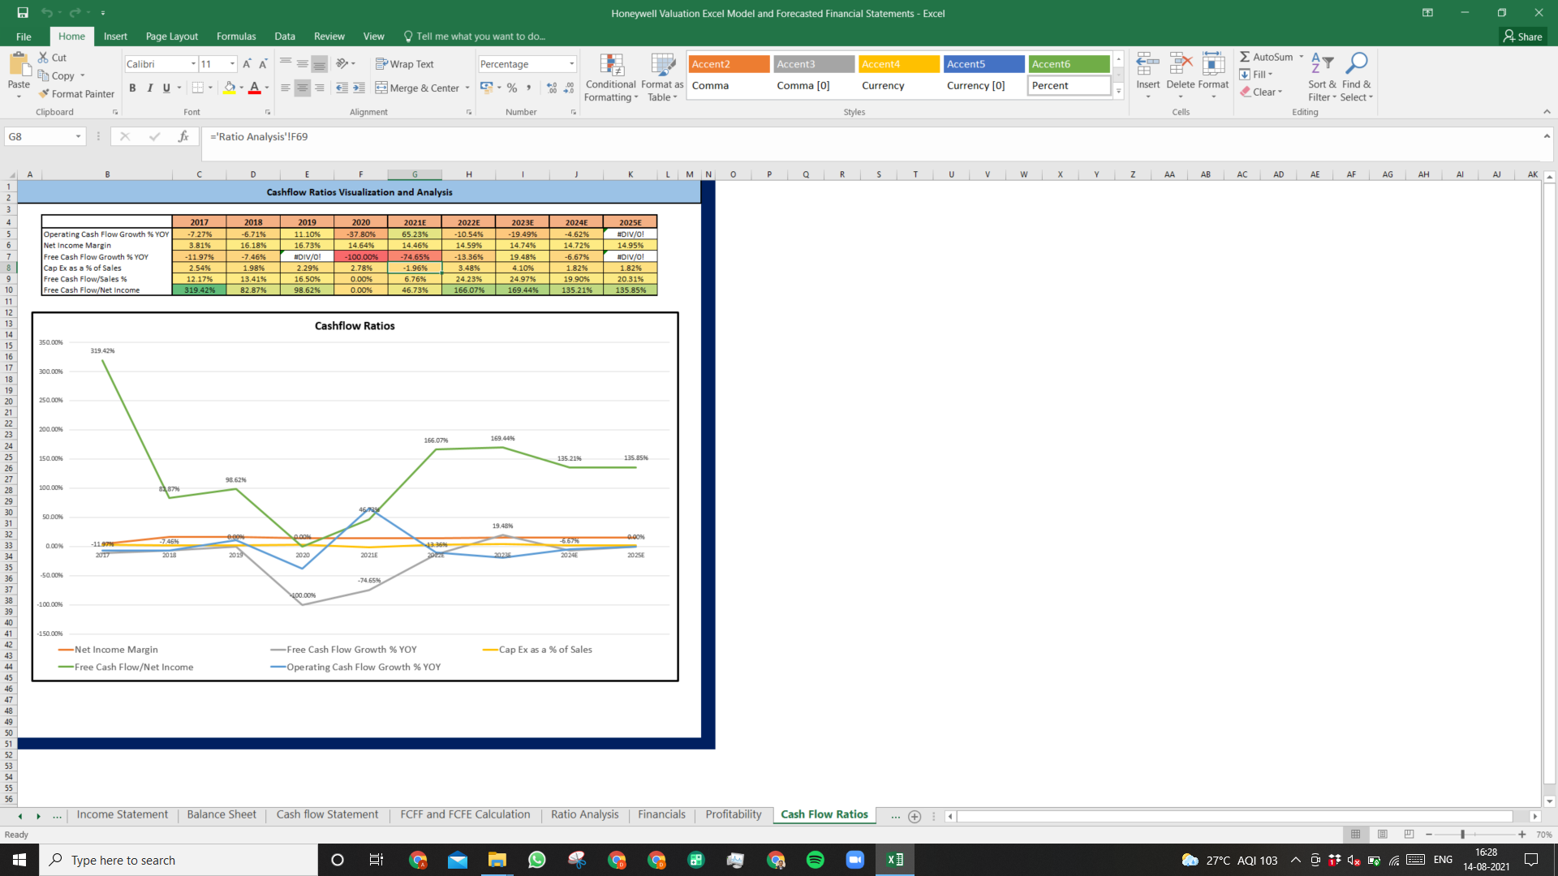The height and width of the screenshot is (876, 1558).
Task: Toggle Bold formatting
Action: pos(132,88)
